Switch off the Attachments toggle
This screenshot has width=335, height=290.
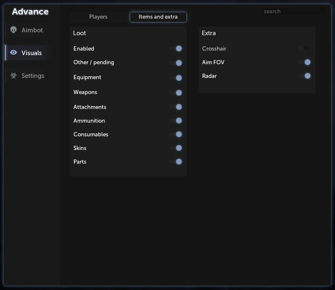coord(176,107)
